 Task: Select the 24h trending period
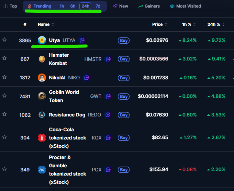tap(85, 6)
